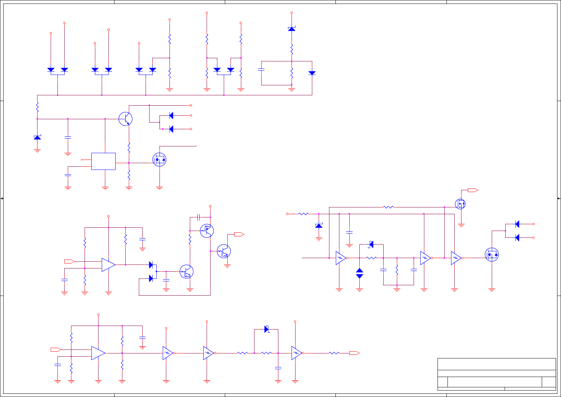The image size is (561, 397).
Task: Select the red output port beside the digital transistors
Action: click(239, 235)
